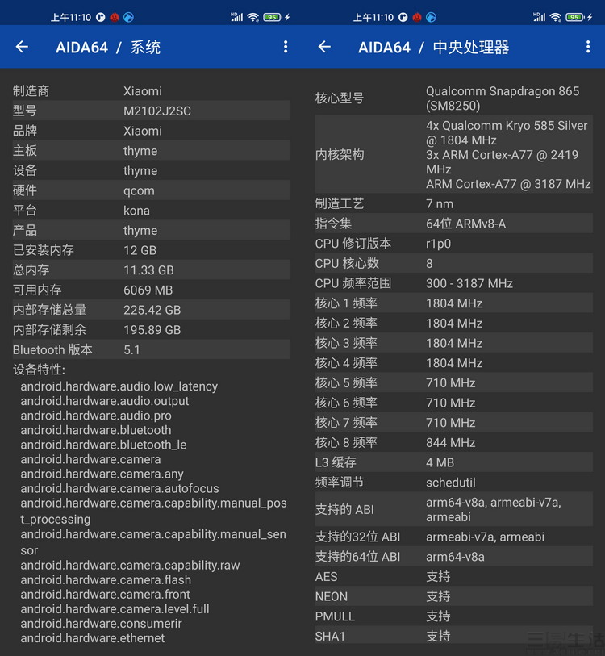Select android.hardware.consumerir entry
This screenshot has width=605, height=656.
[x=102, y=624]
